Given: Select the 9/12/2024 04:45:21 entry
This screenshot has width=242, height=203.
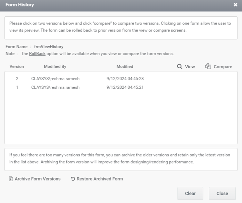Looking at the screenshot, I should coord(125,87).
